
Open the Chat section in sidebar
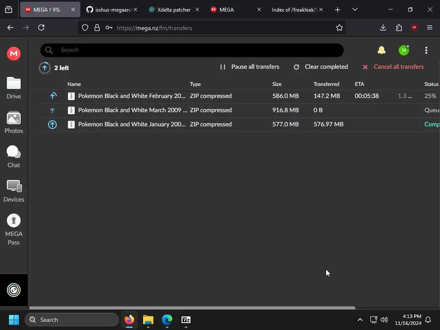[14, 156]
